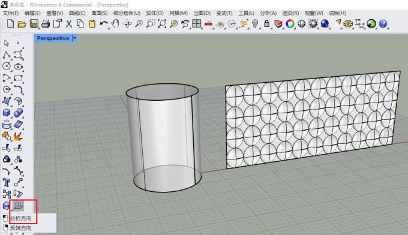Click the green Grasshopper icon
The height and width of the screenshot is (235, 408).
tap(371, 24)
